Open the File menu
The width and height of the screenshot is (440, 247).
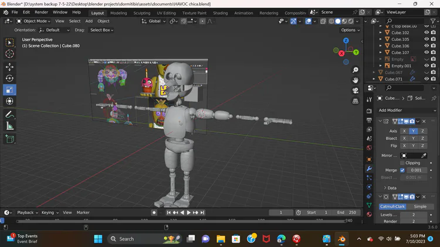[15, 12]
